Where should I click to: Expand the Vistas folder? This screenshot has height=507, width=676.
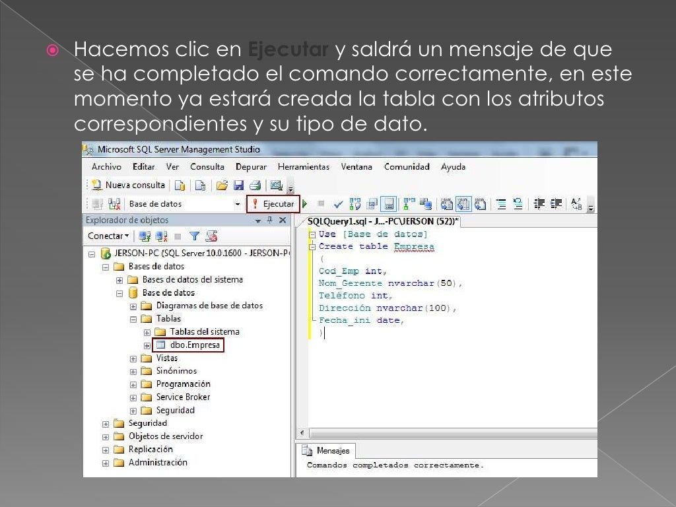[133, 358]
